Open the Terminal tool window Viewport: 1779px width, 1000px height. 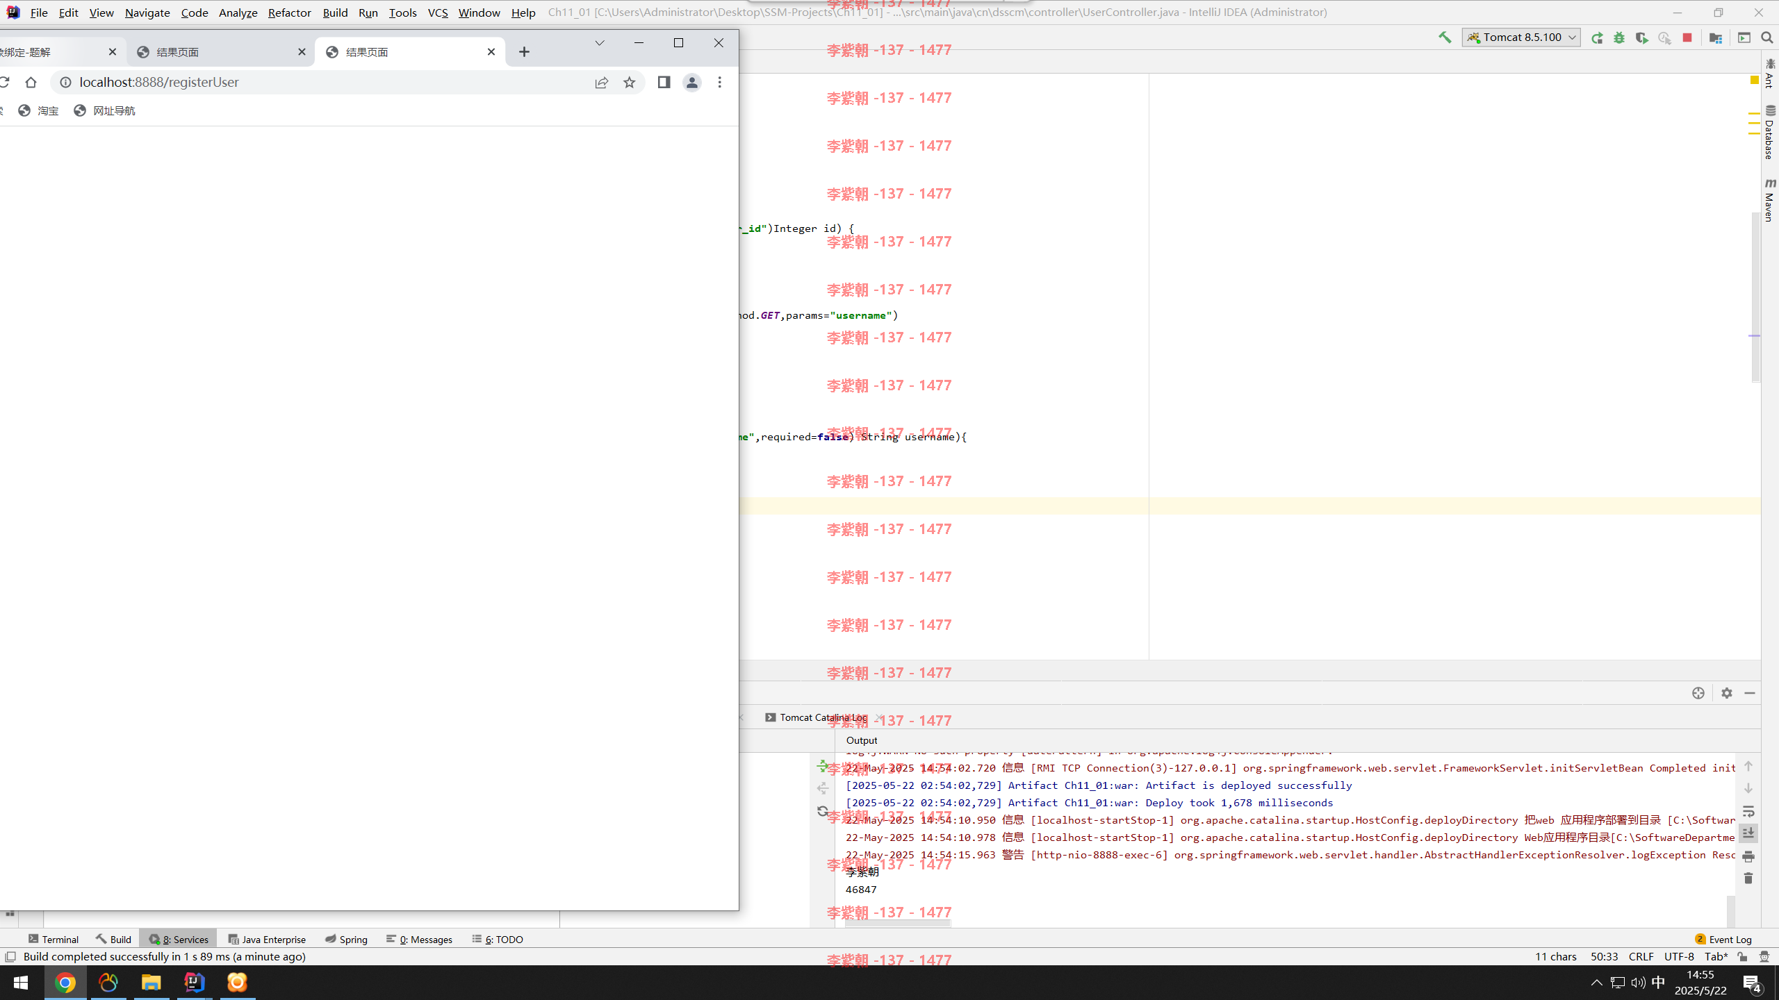pyautogui.click(x=54, y=939)
